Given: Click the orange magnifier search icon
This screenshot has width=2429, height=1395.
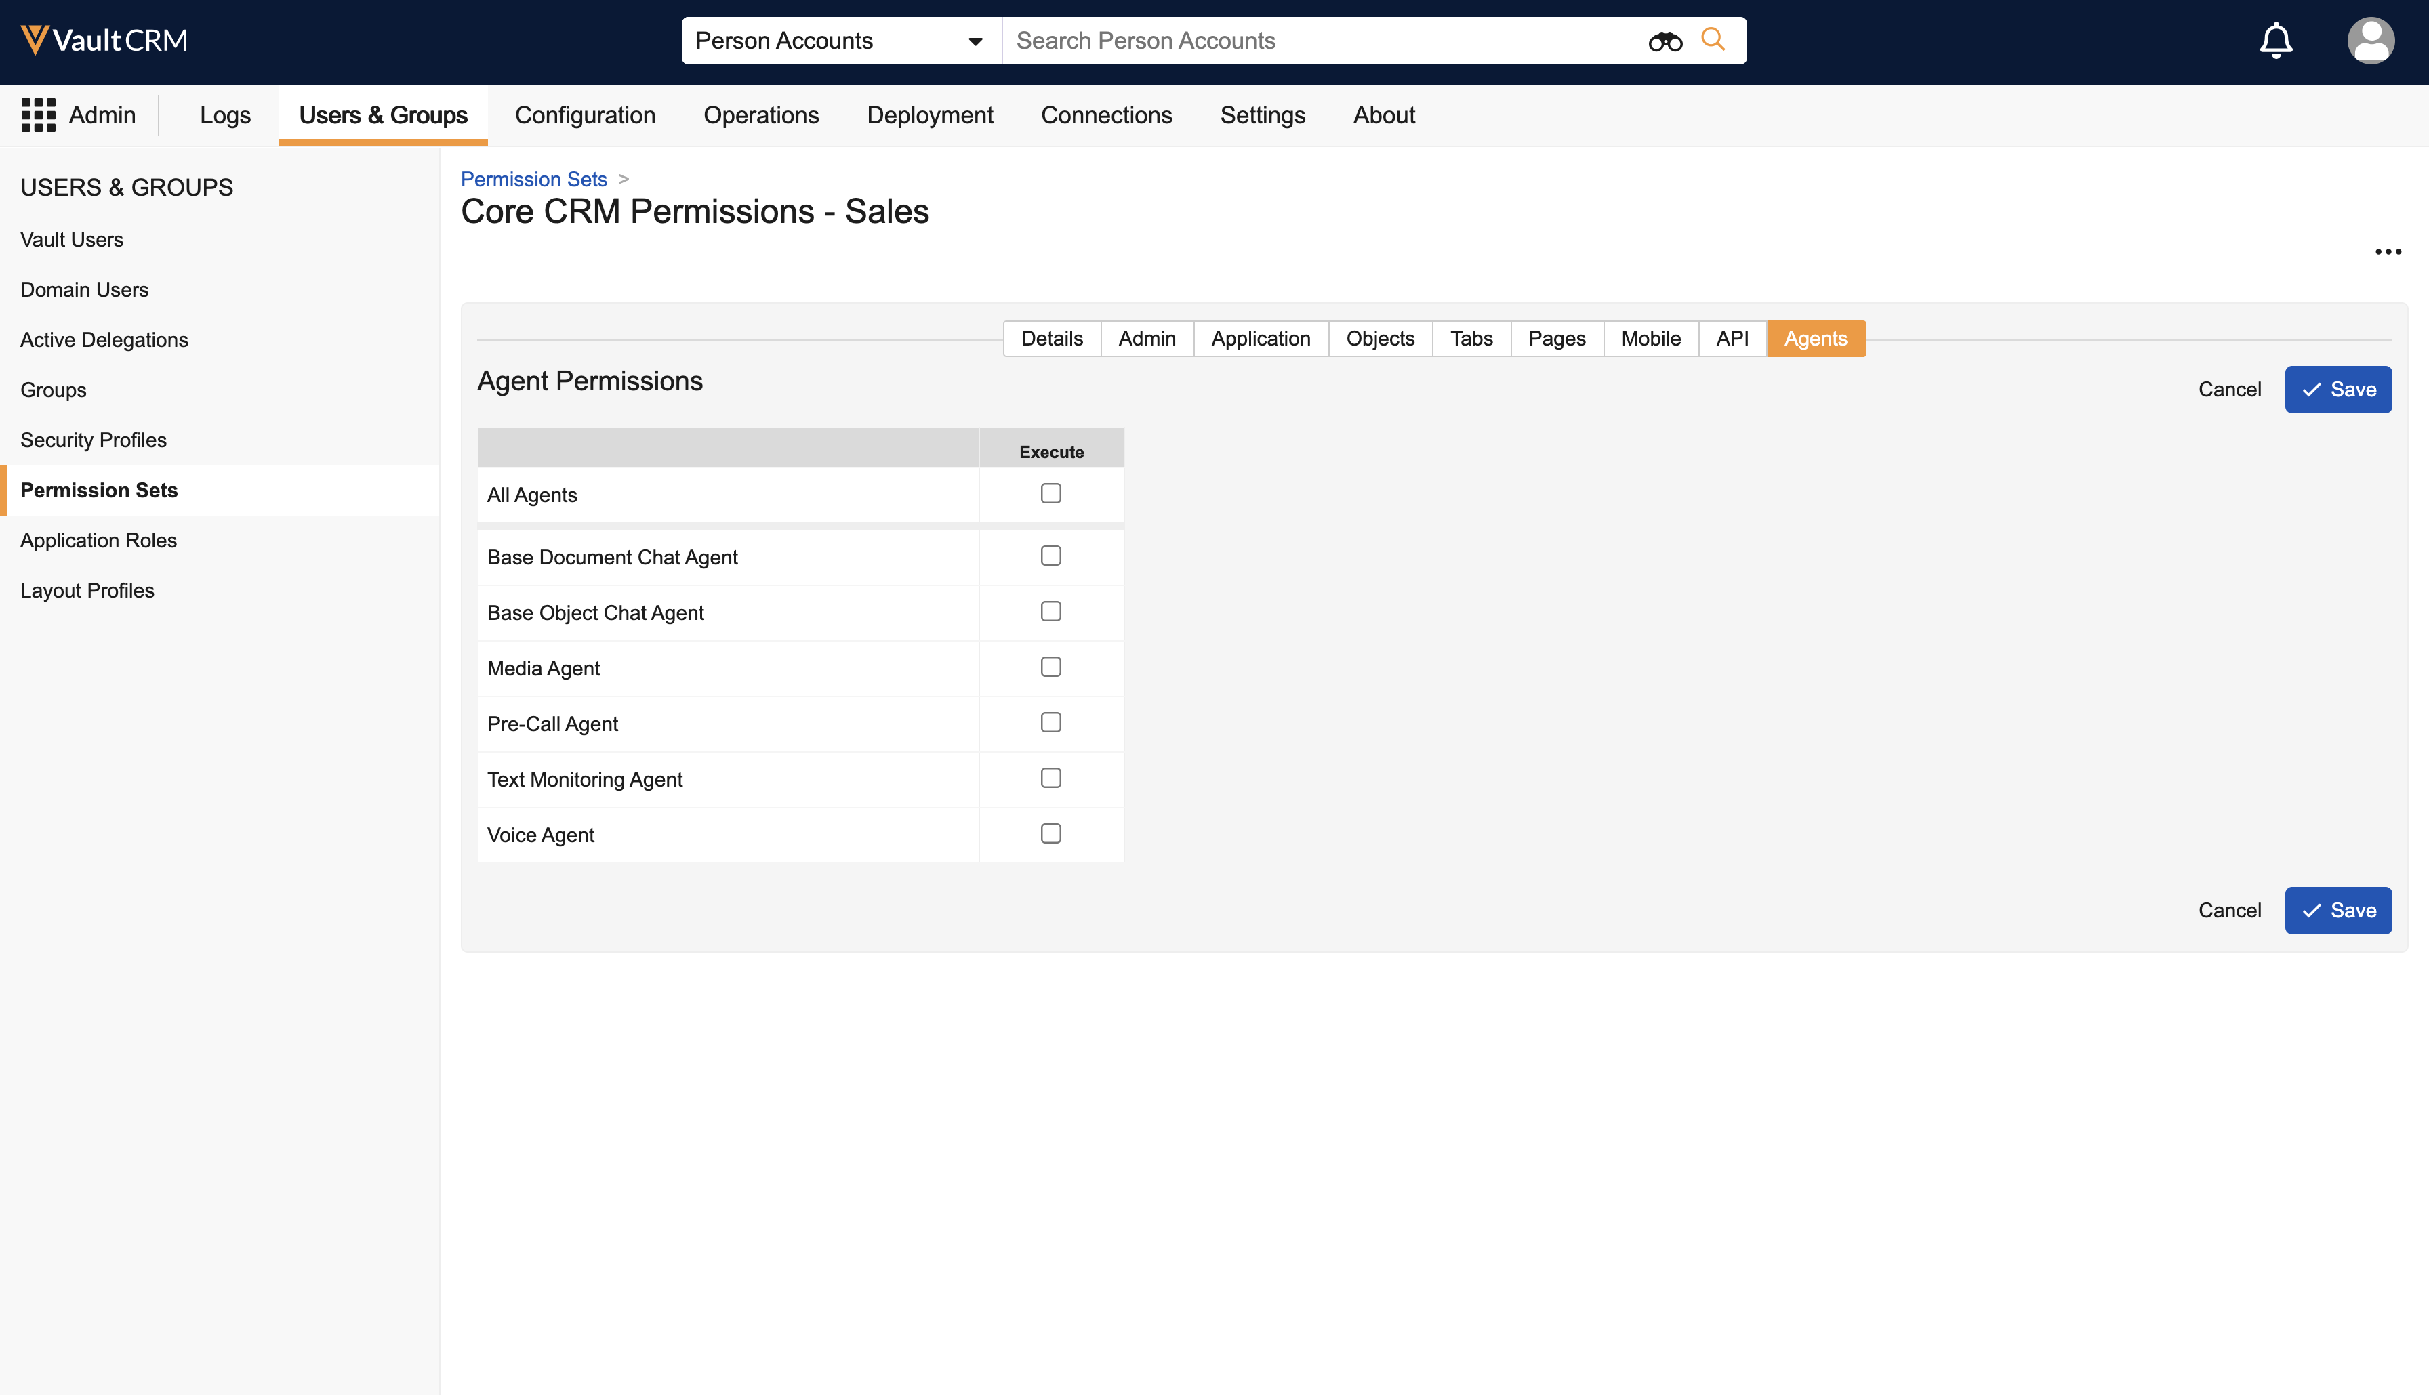Looking at the screenshot, I should tap(1712, 40).
